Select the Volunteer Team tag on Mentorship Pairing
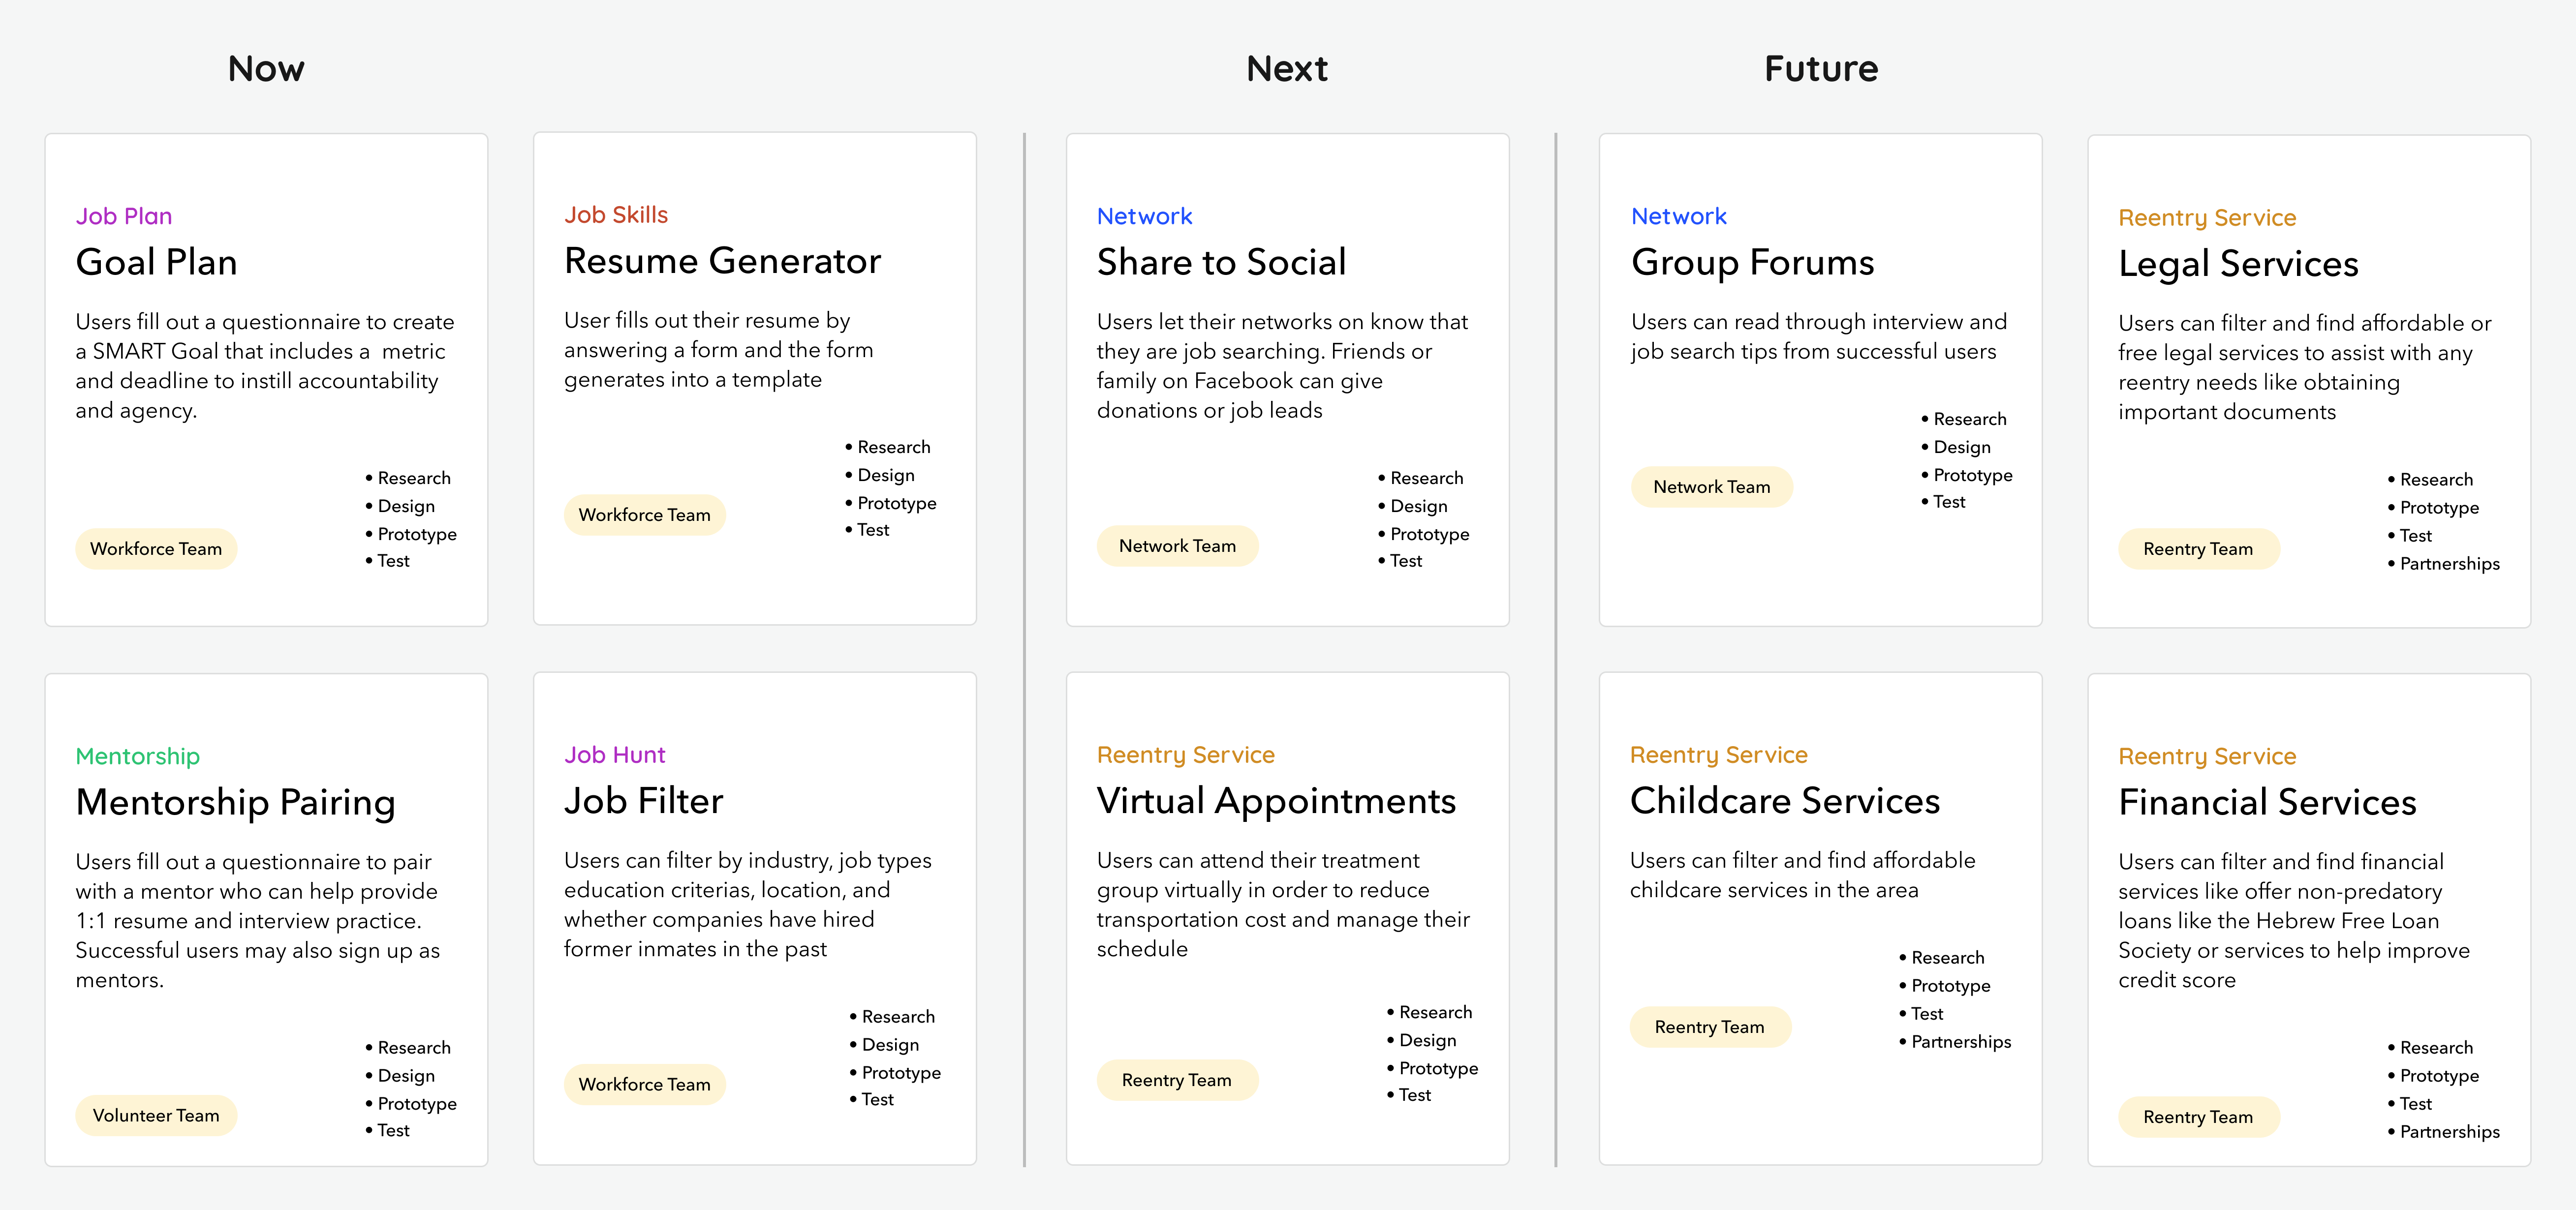Viewport: 2576px width, 1210px height. coord(156,1116)
